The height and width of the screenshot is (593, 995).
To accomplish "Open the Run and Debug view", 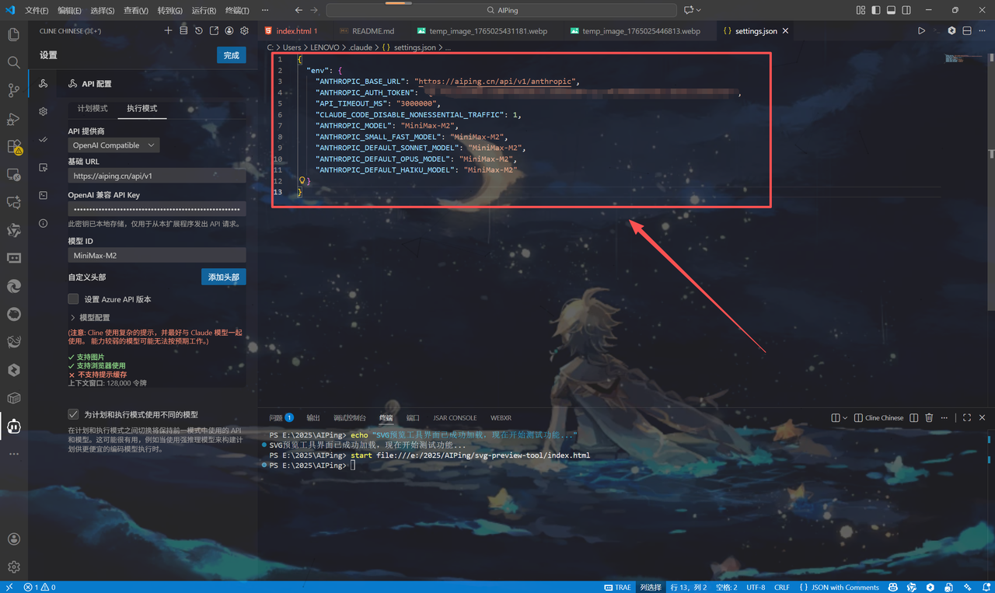I will point(13,118).
